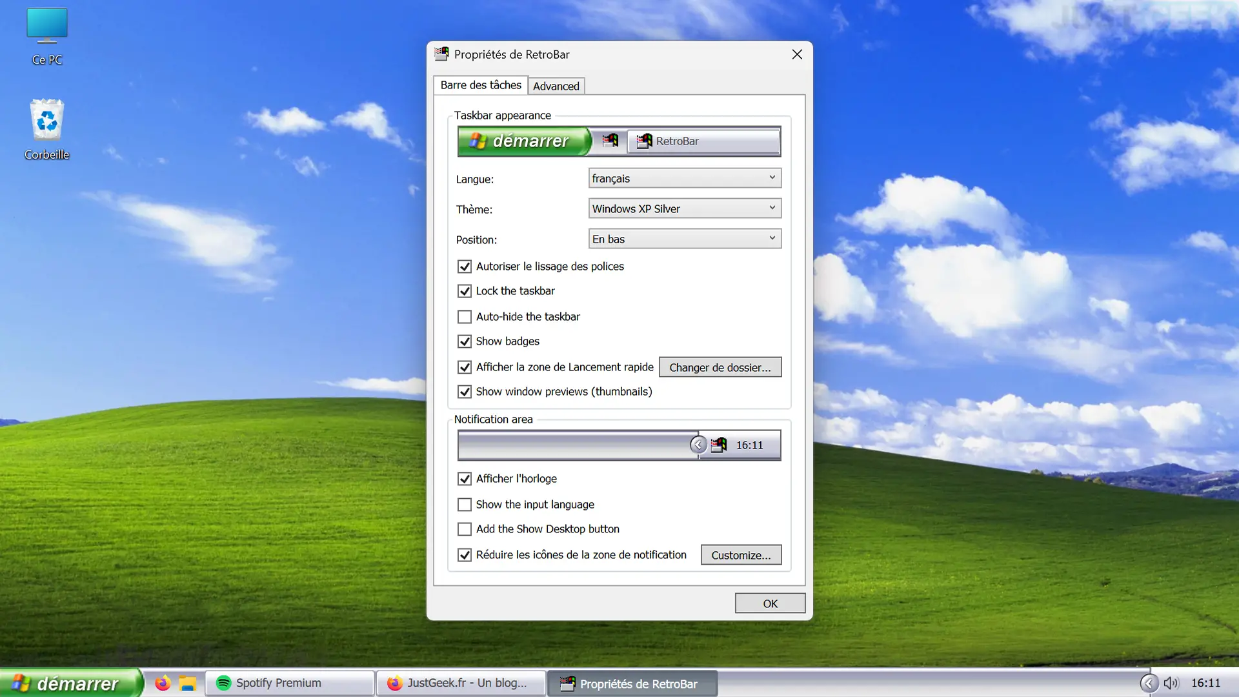Click the volume speaker icon in system tray
Viewport: 1239px width, 697px height.
coord(1171,683)
